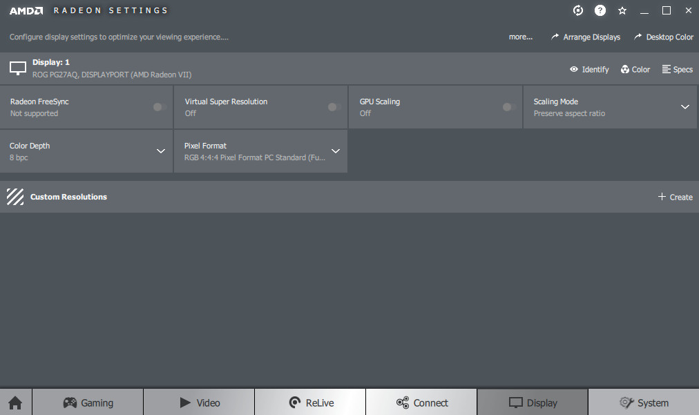The width and height of the screenshot is (699, 415).
Task: Toggle the Radeon FreeSync switch
Action: [x=160, y=107]
